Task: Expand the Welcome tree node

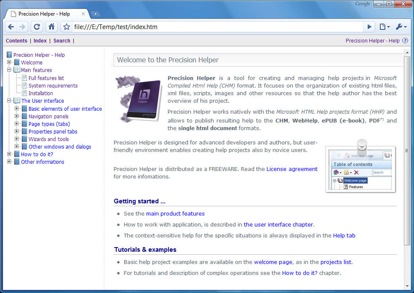Action: tap(9, 62)
